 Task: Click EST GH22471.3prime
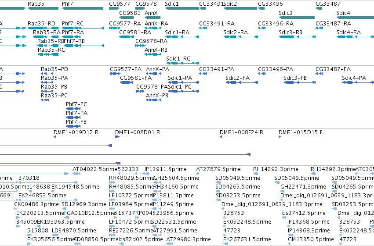tap(303, 187)
